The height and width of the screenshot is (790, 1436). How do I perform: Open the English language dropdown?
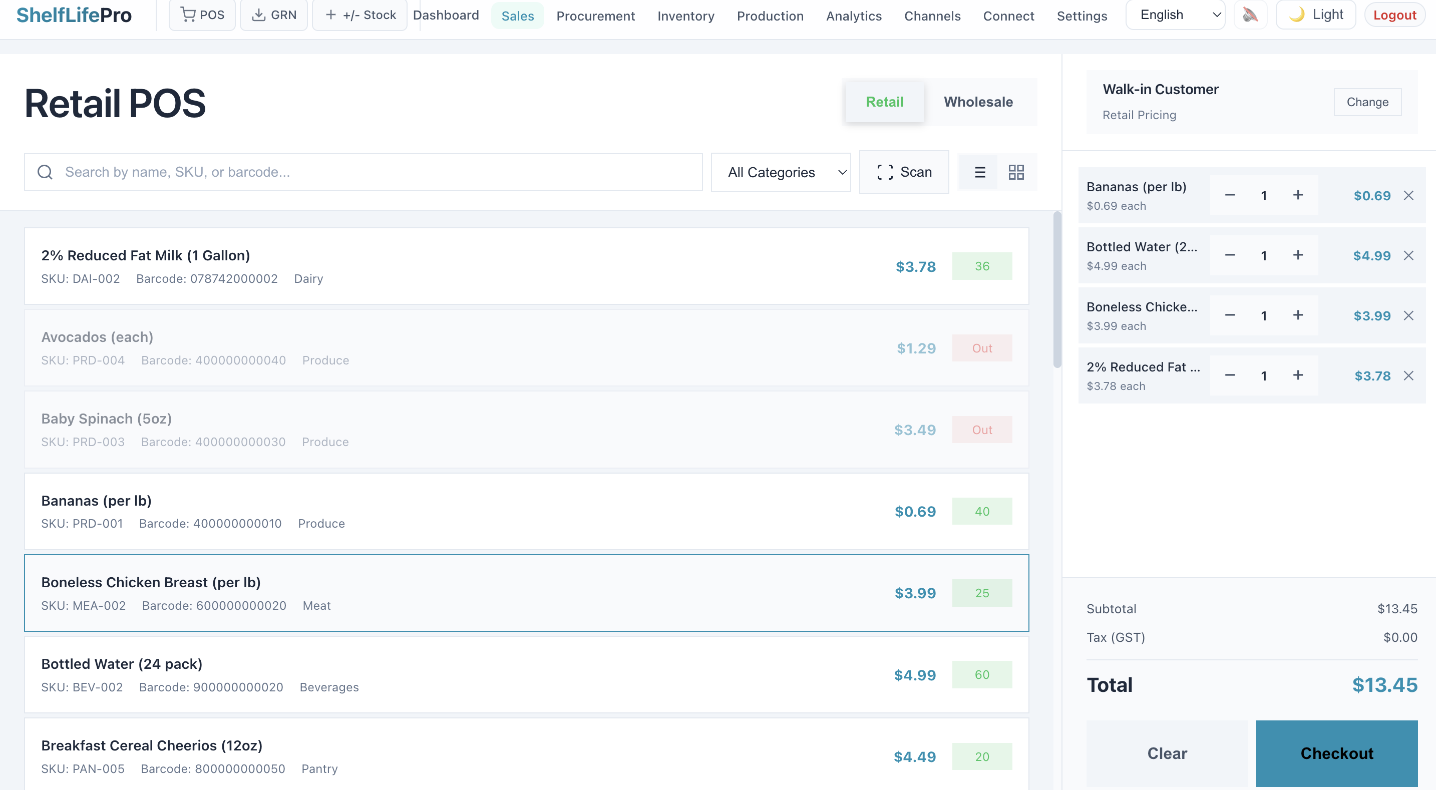coord(1175,15)
